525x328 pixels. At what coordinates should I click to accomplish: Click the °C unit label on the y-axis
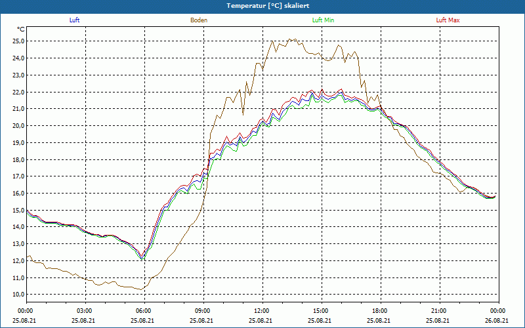click(21, 30)
